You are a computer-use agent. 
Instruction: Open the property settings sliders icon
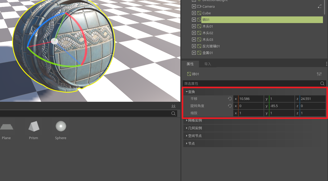pos(319,74)
